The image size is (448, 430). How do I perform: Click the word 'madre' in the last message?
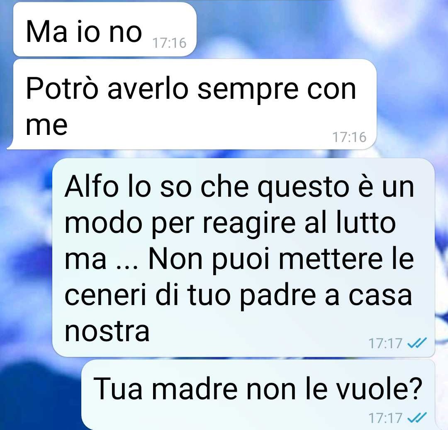coord(195,389)
